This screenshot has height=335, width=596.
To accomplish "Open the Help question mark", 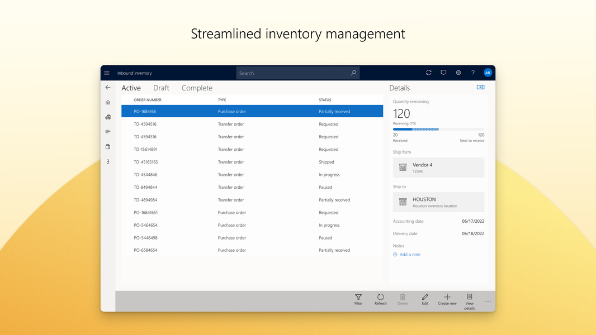I will coord(472,73).
